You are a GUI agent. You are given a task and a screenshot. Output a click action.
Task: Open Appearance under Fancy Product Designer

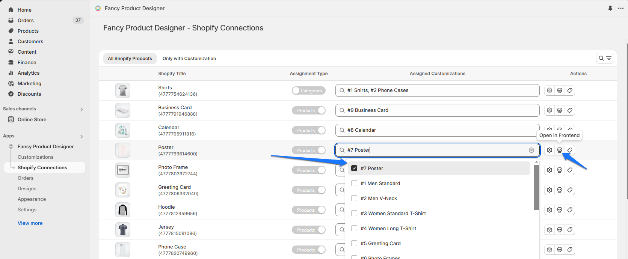[x=32, y=199]
